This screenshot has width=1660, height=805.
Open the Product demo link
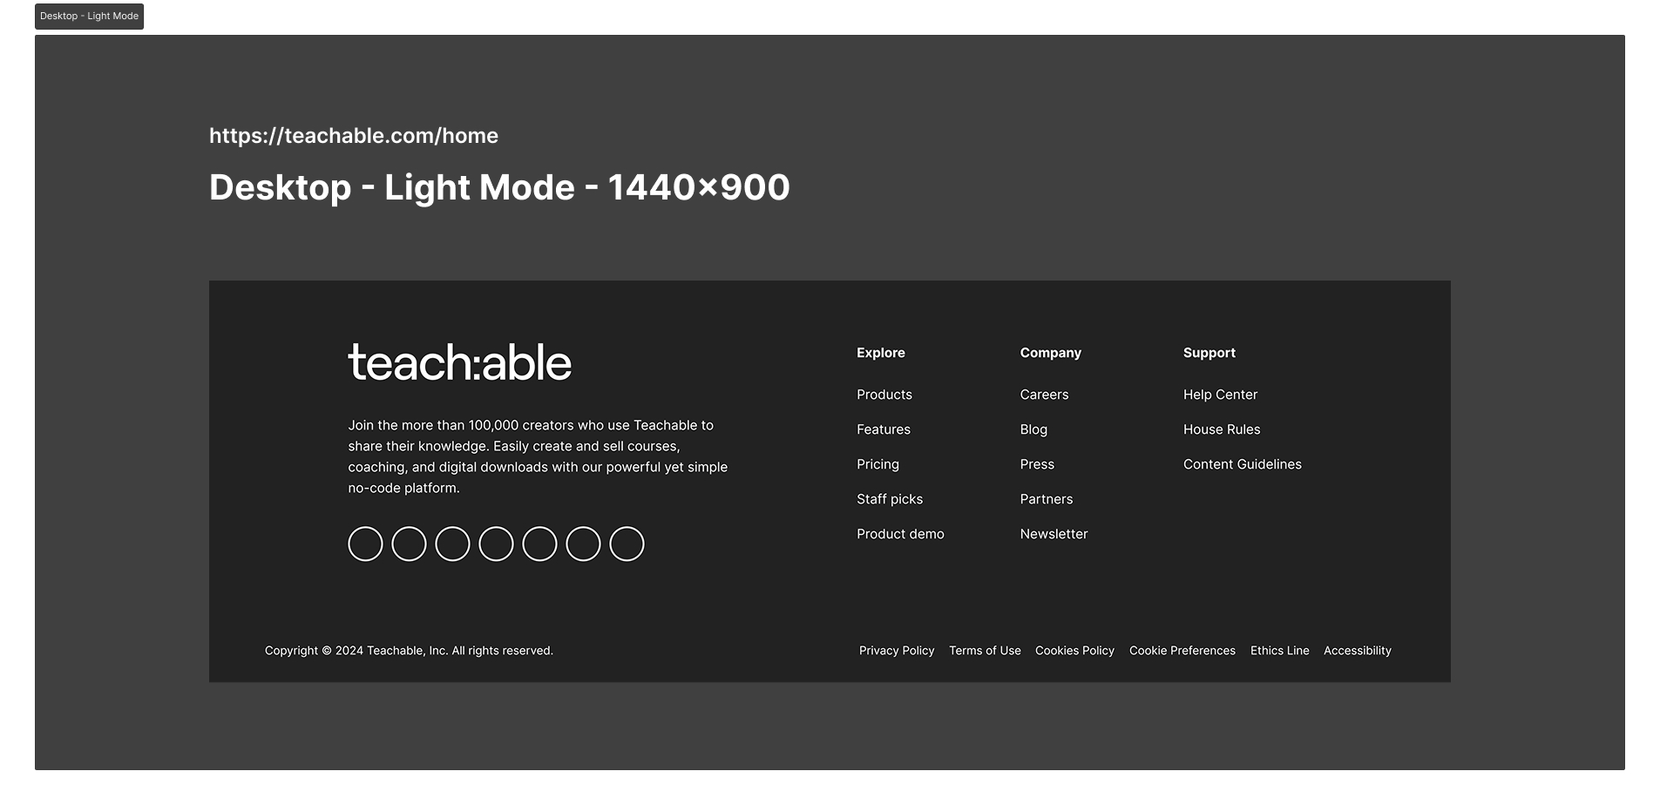point(900,534)
